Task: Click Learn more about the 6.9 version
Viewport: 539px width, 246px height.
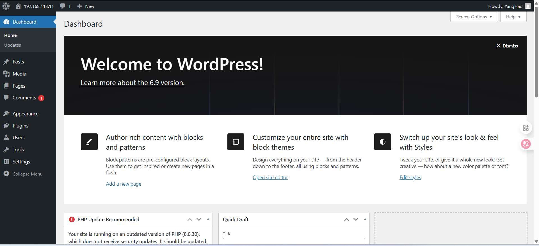Action: [133, 83]
